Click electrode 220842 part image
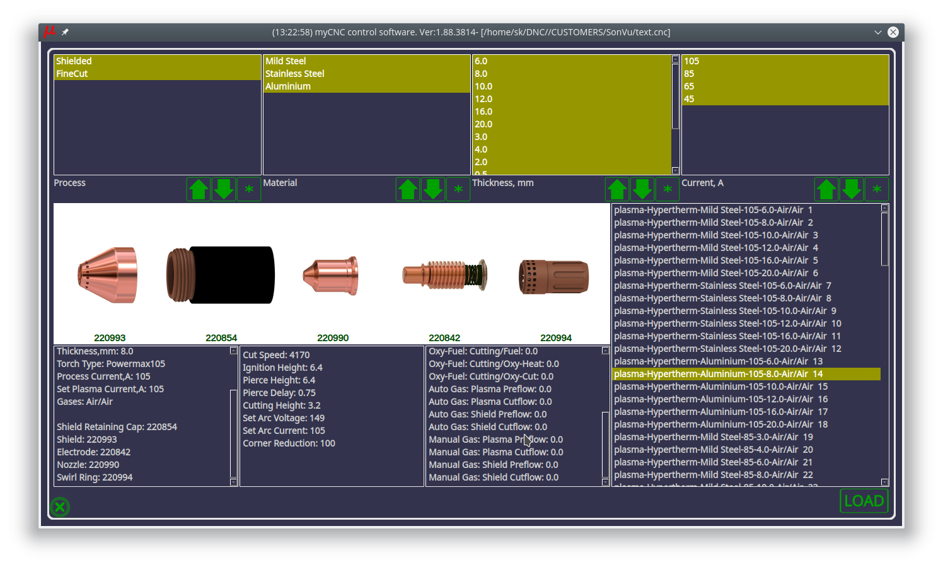This screenshot has width=943, height=567. pyautogui.click(x=445, y=275)
